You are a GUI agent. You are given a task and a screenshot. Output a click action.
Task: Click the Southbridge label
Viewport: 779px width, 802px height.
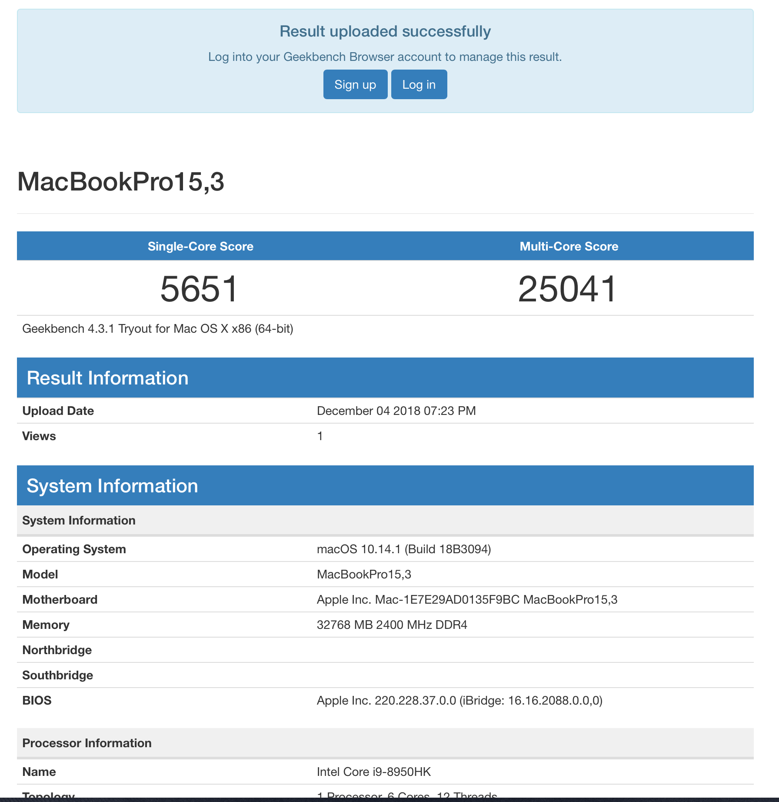[x=58, y=675]
